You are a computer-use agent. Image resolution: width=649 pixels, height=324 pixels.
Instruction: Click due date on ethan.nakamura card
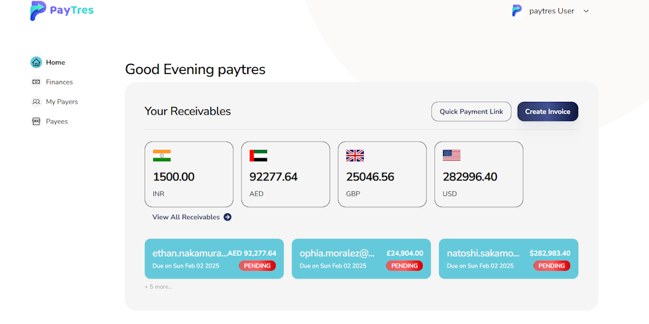pos(186,266)
